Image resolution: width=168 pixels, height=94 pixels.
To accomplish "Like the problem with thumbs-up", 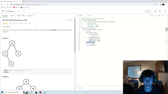I will point(15,23).
